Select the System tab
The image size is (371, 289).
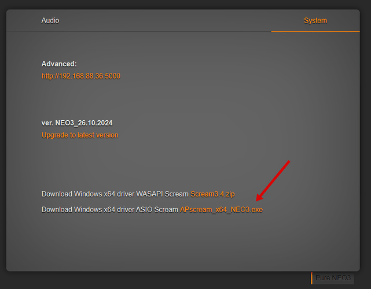tap(315, 20)
